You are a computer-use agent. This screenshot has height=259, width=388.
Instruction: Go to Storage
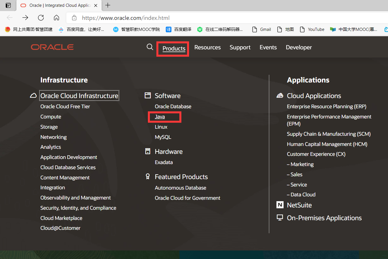(49, 127)
